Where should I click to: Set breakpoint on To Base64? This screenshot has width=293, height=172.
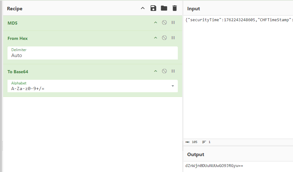coord(173,71)
